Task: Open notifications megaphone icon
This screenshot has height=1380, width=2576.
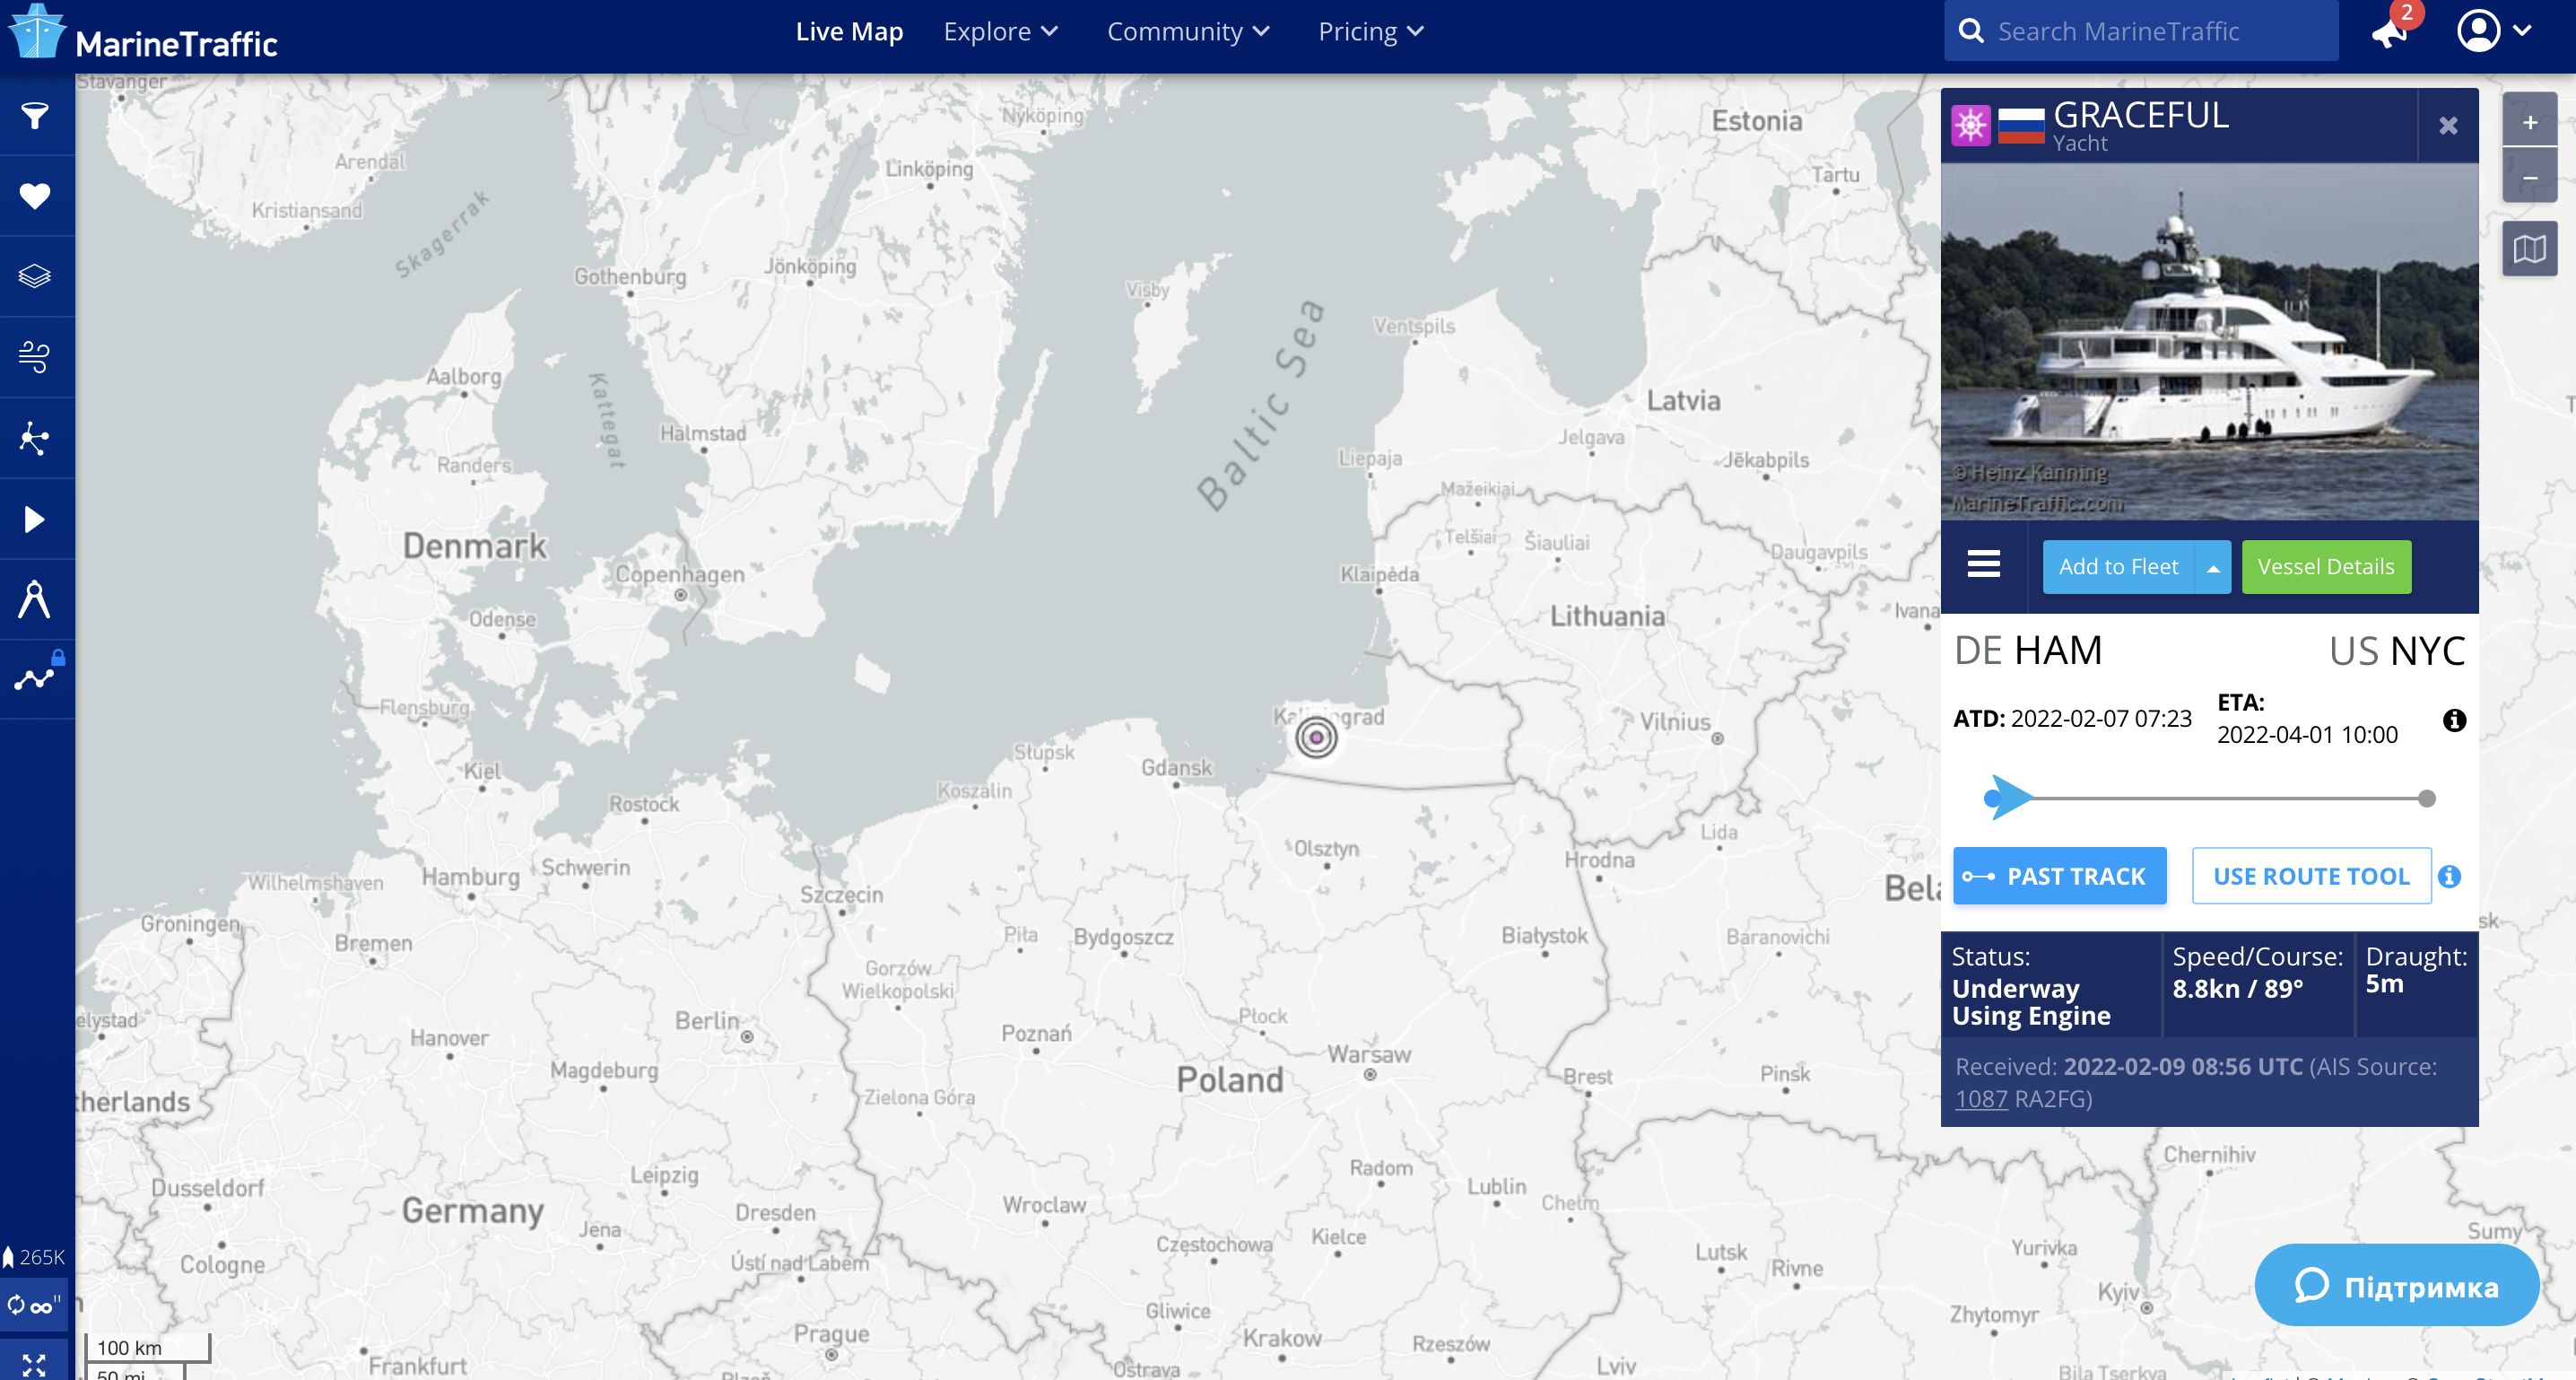Action: [2390, 32]
